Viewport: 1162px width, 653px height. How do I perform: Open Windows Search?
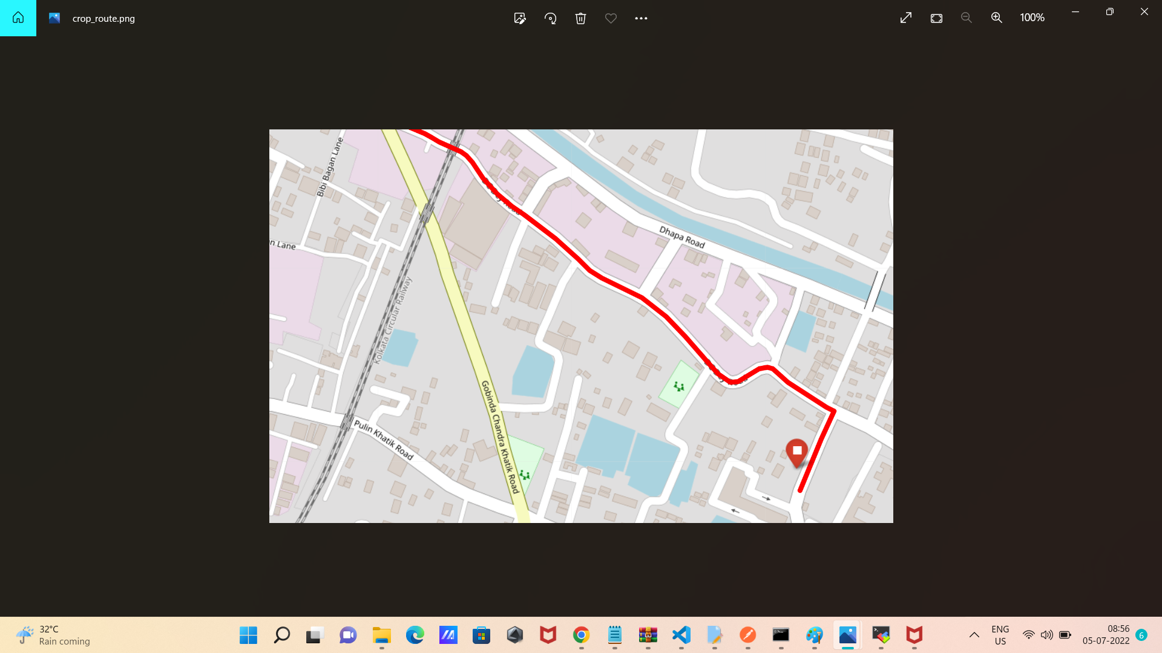pyautogui.click(x=281, y=635)
